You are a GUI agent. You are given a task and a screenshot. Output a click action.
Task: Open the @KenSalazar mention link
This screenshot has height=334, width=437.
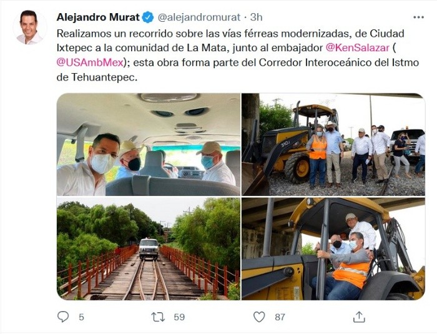tap(358, 48)
